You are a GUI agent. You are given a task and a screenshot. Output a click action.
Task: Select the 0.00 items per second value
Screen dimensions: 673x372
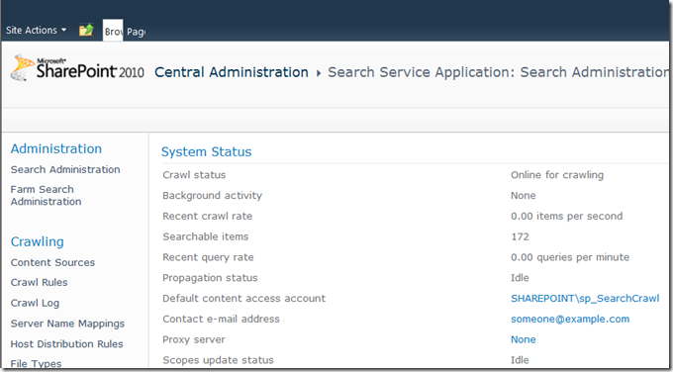566,217
